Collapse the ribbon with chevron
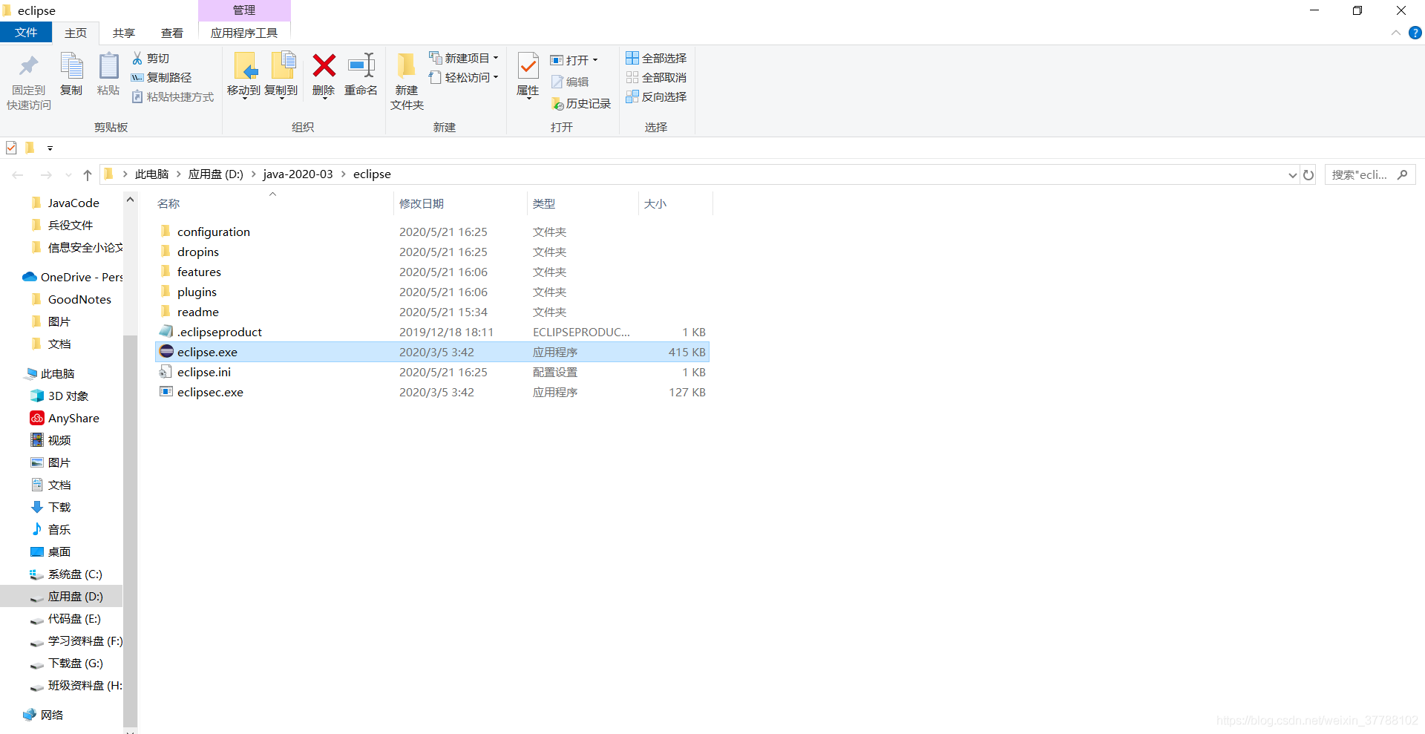 (x=1395, y=33)
